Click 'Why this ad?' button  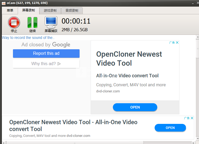pos(46,64)
